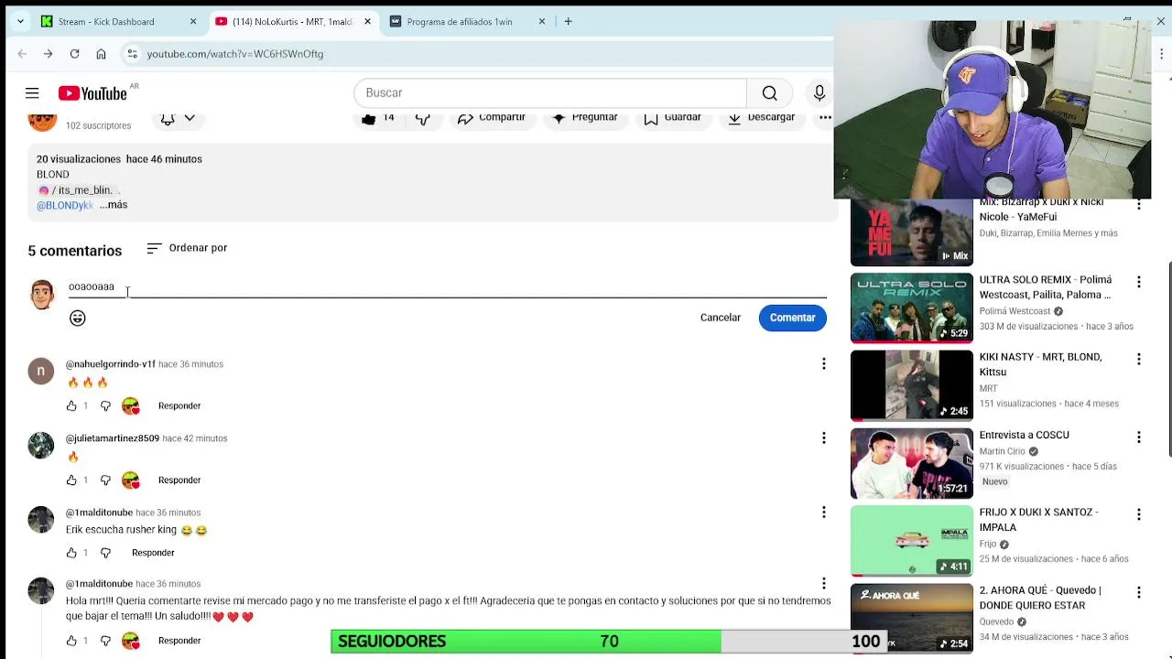Open KIKI NASTY - MRT, BLOND video title

click(1040, 364)
